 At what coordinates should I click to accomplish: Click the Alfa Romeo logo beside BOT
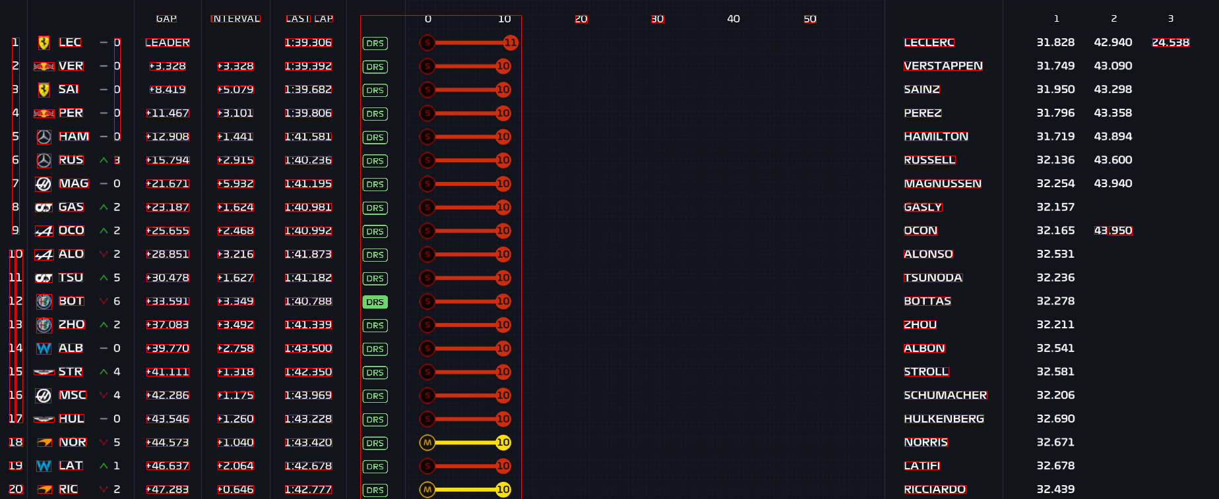44,302
